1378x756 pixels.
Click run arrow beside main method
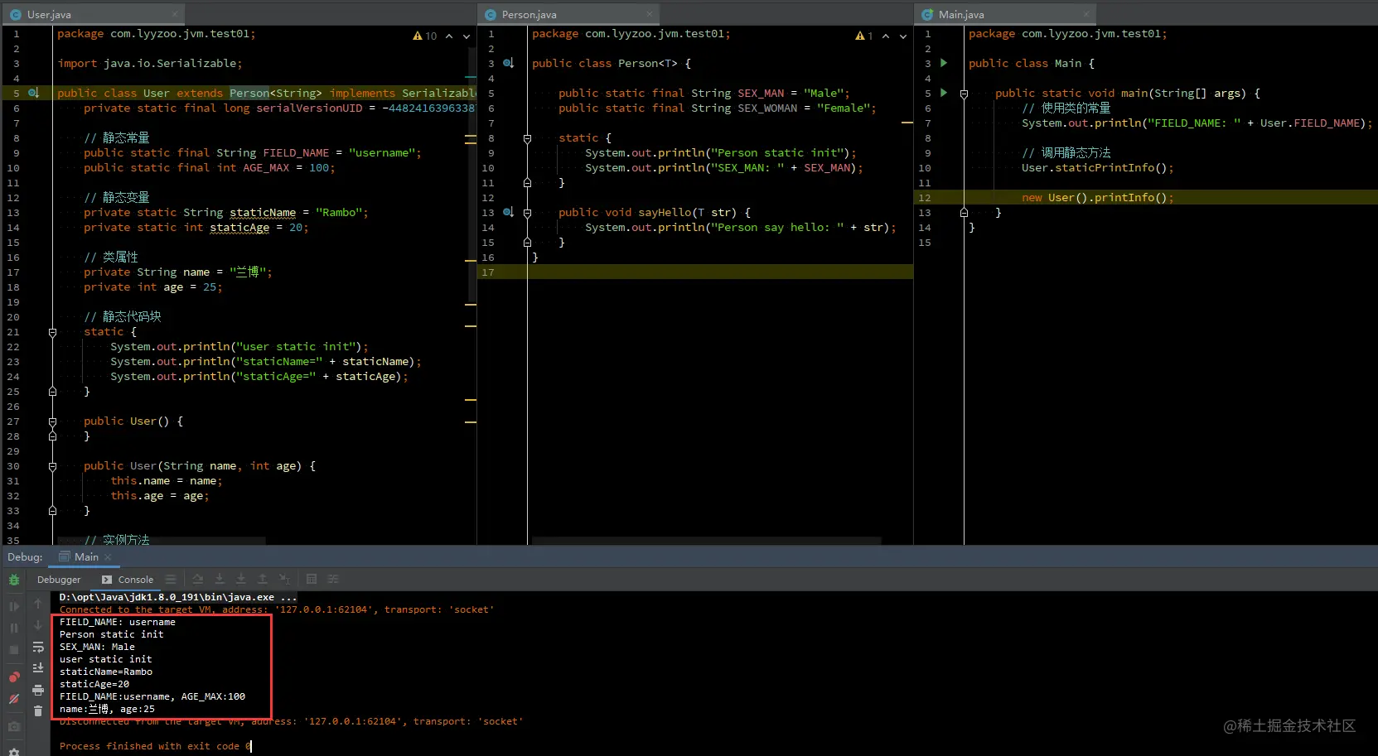pyautogui.click(x=944, y=93)
